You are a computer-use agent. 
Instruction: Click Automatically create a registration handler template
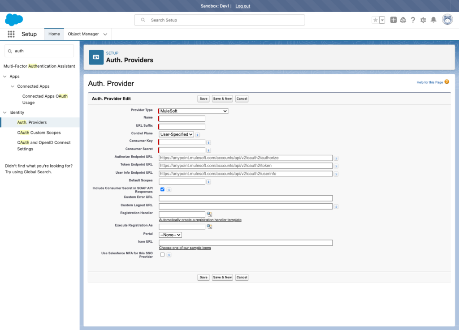coord(200,220)
